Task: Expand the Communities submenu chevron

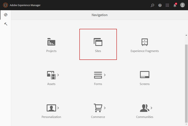Action: pyautogui.click(x=151, y=108)
